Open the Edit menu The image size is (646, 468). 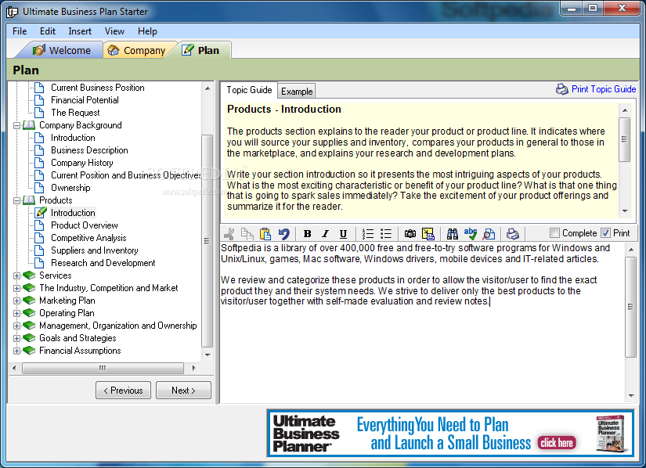(x=48, y=31)
